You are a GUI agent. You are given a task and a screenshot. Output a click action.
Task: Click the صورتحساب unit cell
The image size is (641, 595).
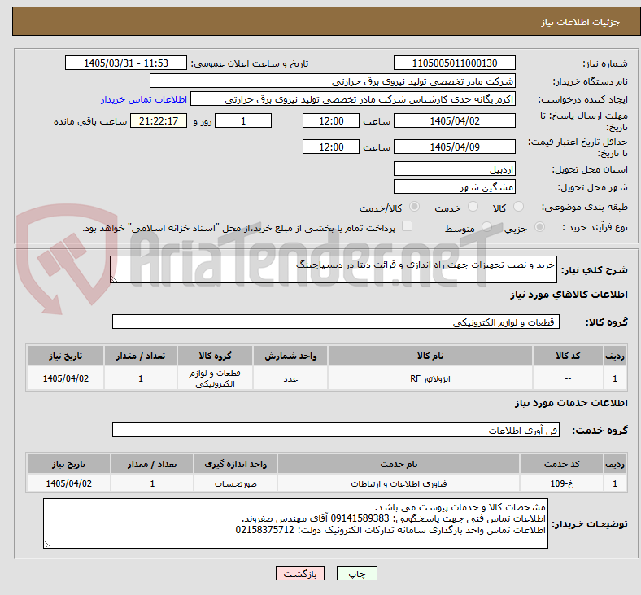pyautogui.click(x=235, y=483)
